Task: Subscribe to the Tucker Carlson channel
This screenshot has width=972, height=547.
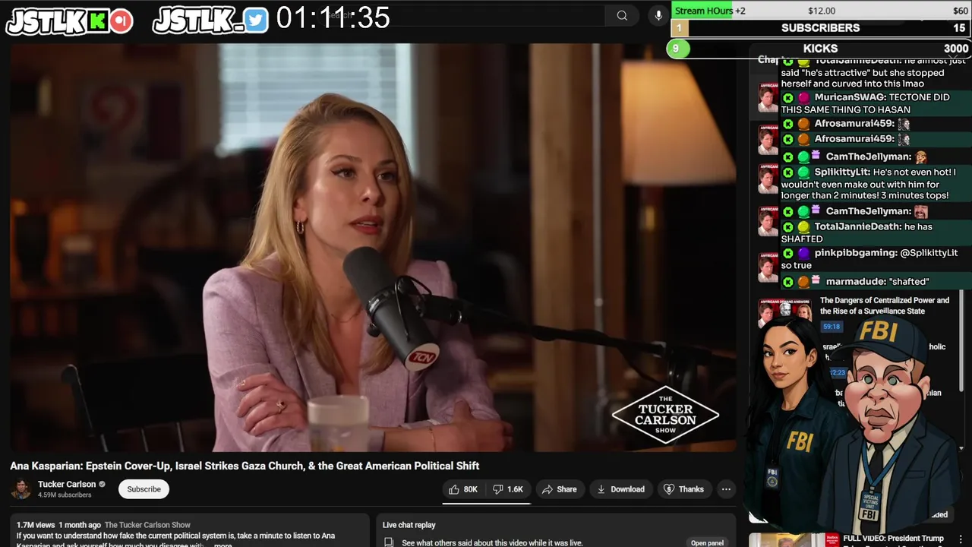Action: click(144, 489)
